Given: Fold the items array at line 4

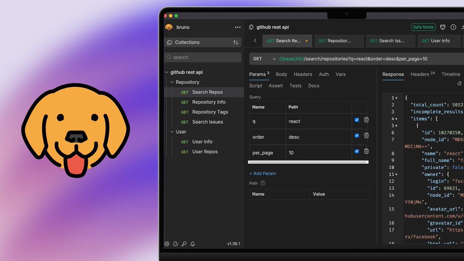Looking at the screenshot, I should (396, 119).
